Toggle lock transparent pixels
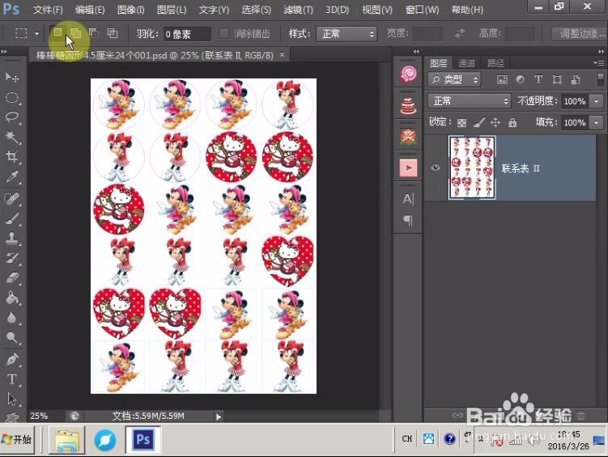608x457 pixels. pyautogui.click(x=461, y=123)
